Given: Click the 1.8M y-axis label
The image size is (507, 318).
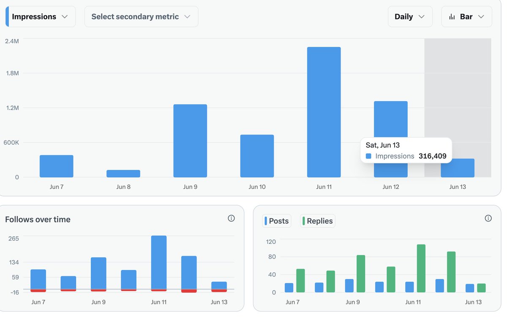Looking at the screenshot, I should [x=12, y=73].
